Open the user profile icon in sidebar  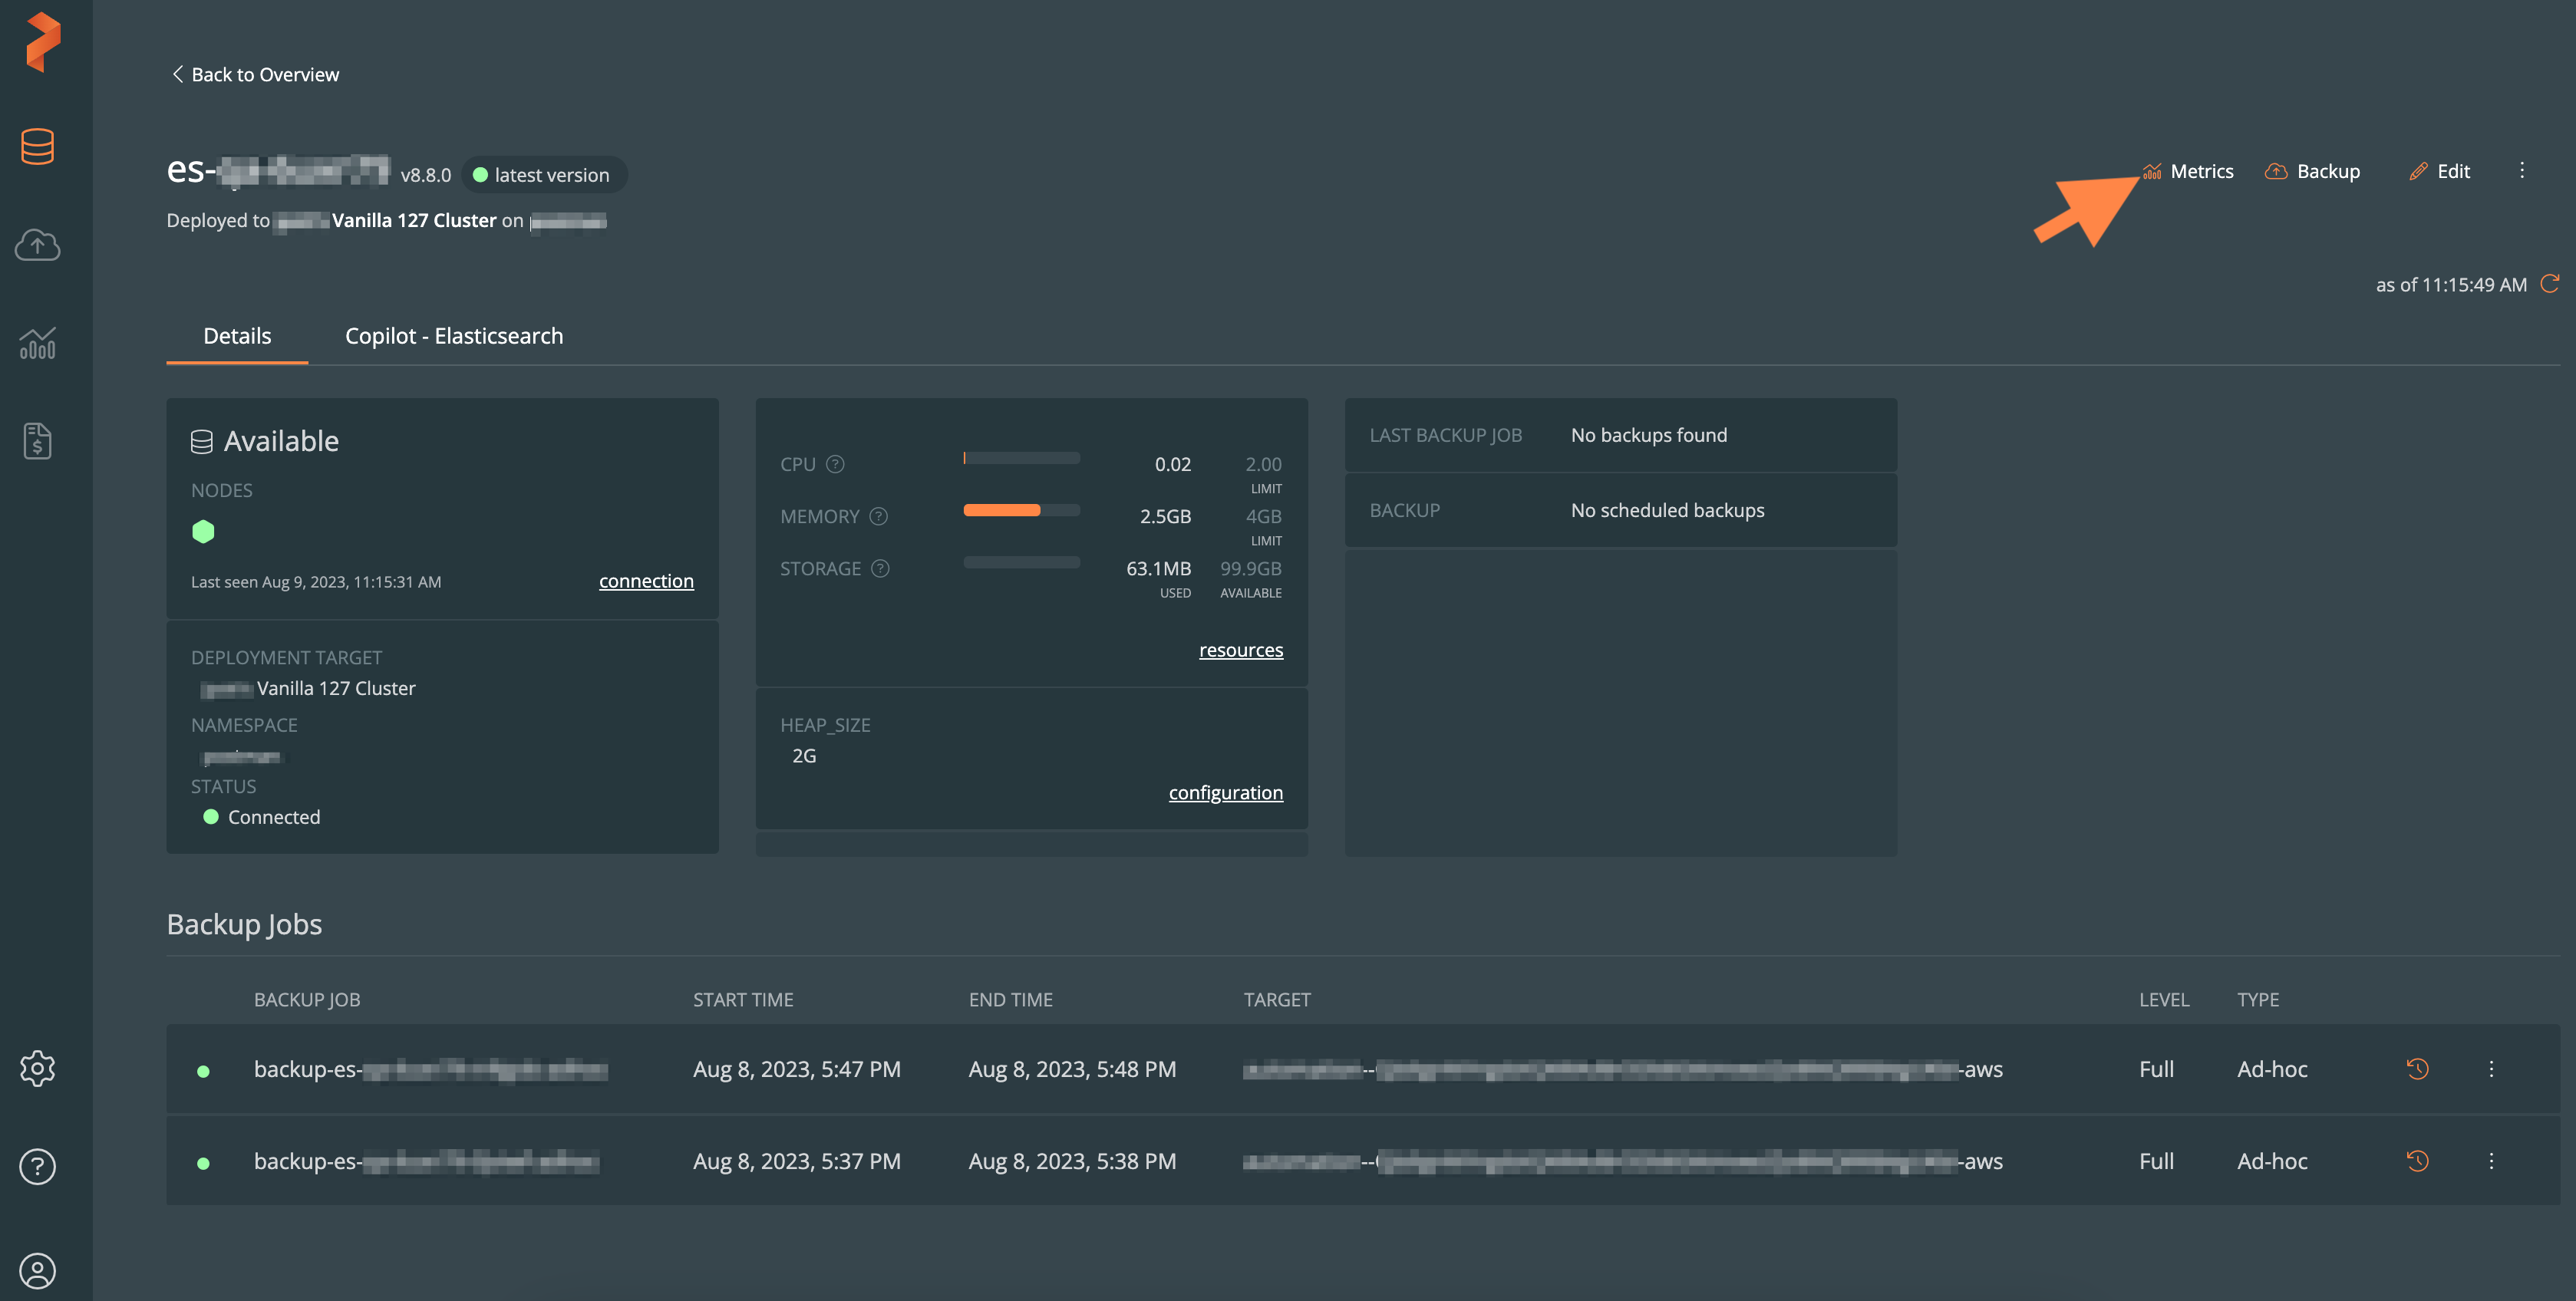(37, 1271)
